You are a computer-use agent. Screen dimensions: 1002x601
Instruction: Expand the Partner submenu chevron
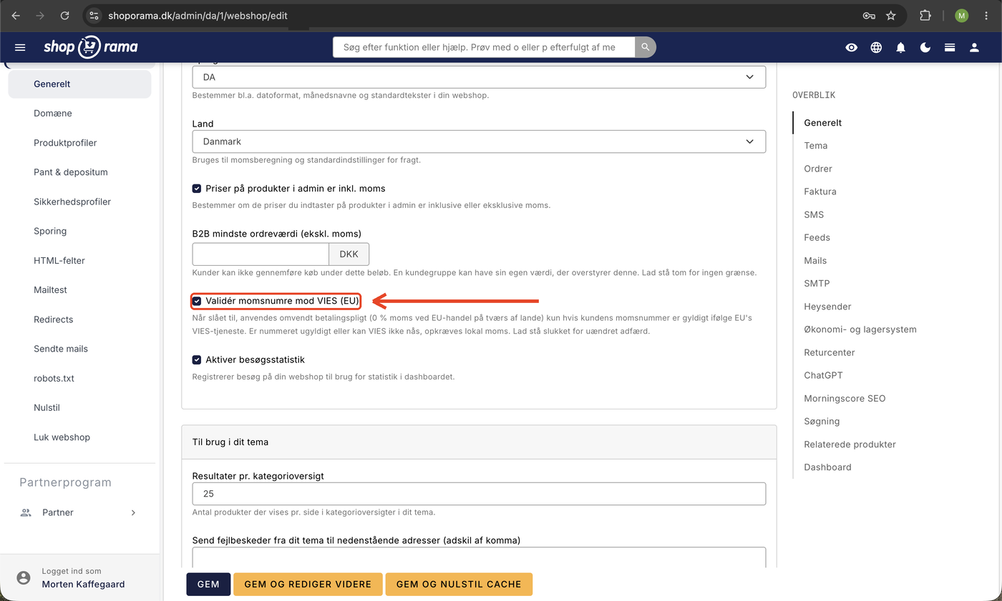click(x=133, y=512)
